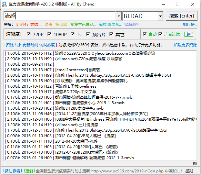This screenshot has width=201, height=175.
Task: Sort by 资源大小
Action: click(x=14, y=45)
